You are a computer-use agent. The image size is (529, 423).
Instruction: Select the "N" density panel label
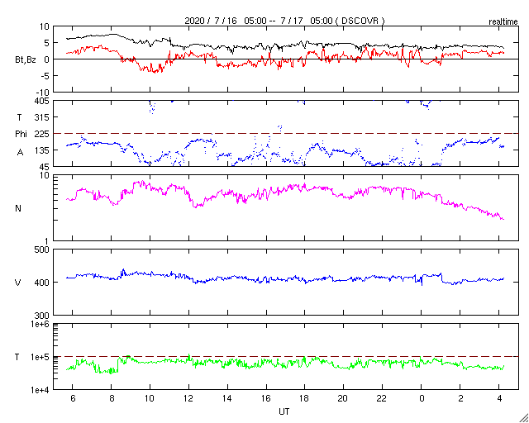18,208
